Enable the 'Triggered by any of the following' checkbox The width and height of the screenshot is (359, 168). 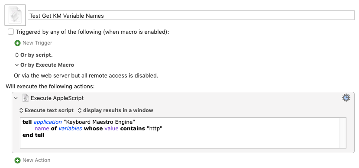click(11, 32)
